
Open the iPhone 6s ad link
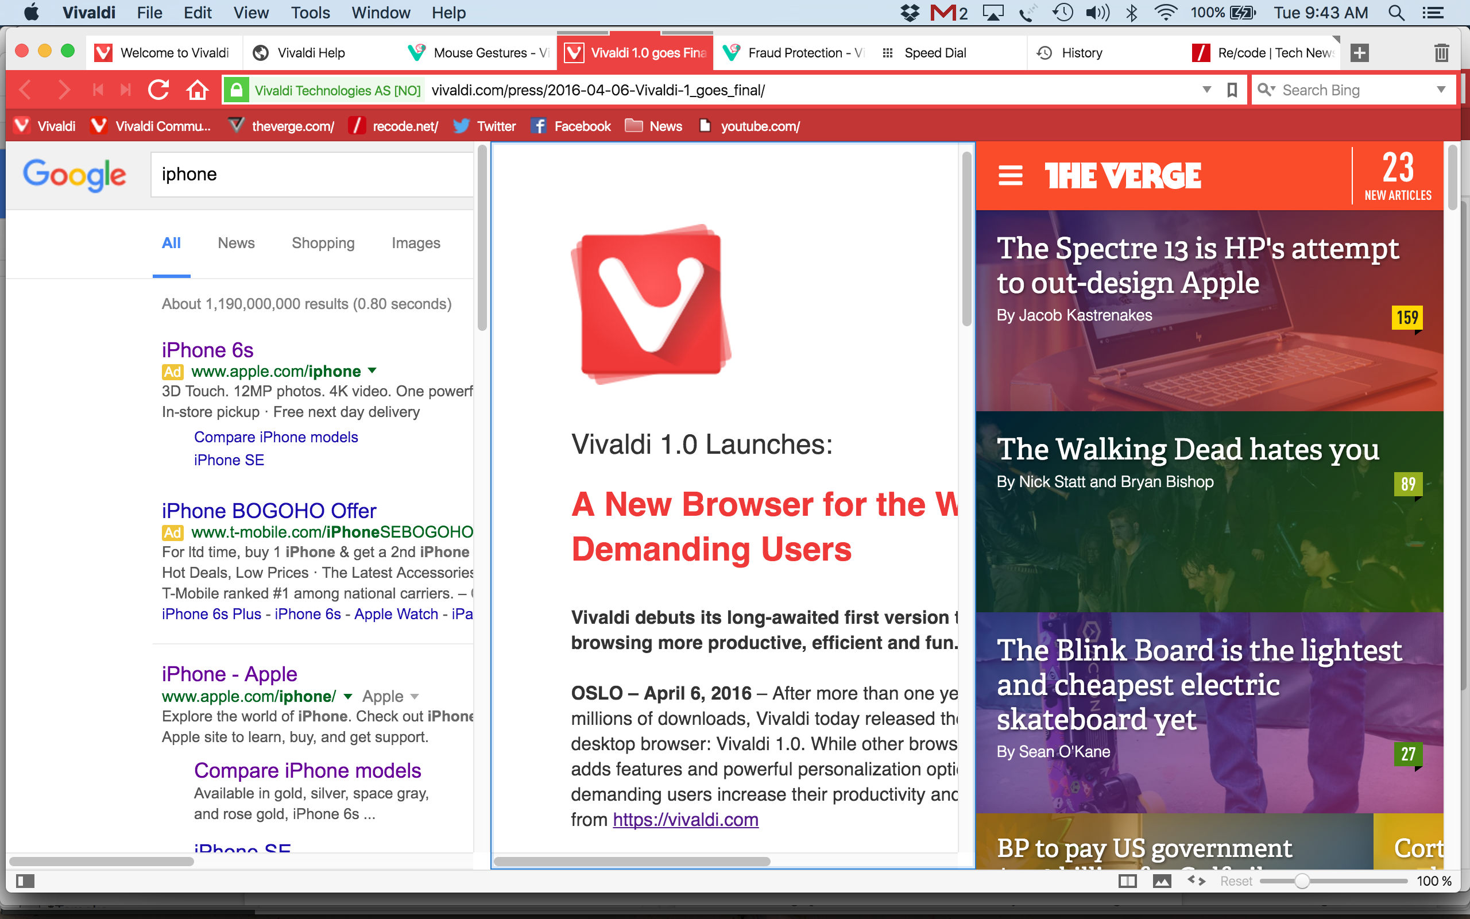coord(207,350)
